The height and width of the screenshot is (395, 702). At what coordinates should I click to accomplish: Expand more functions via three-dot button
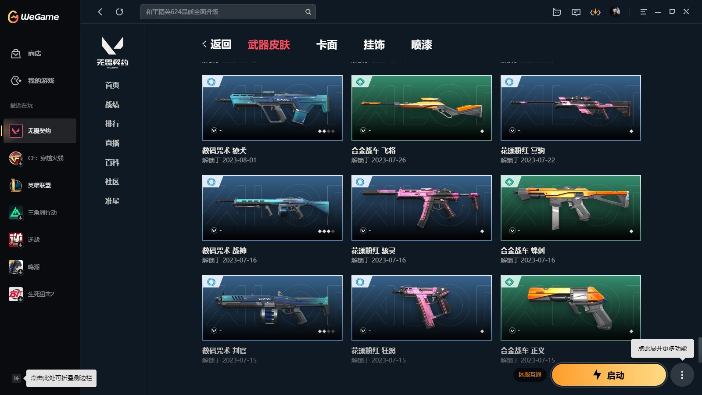[682, 375]
